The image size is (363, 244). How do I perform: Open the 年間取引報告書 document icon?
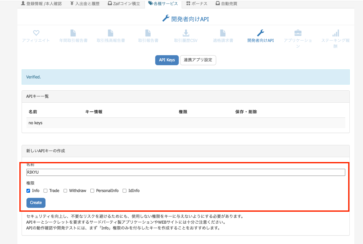pos(73,33)
